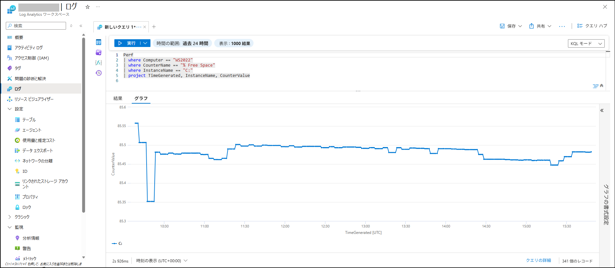Open クエリの詳細 link
615x268 pixels.
538,261
